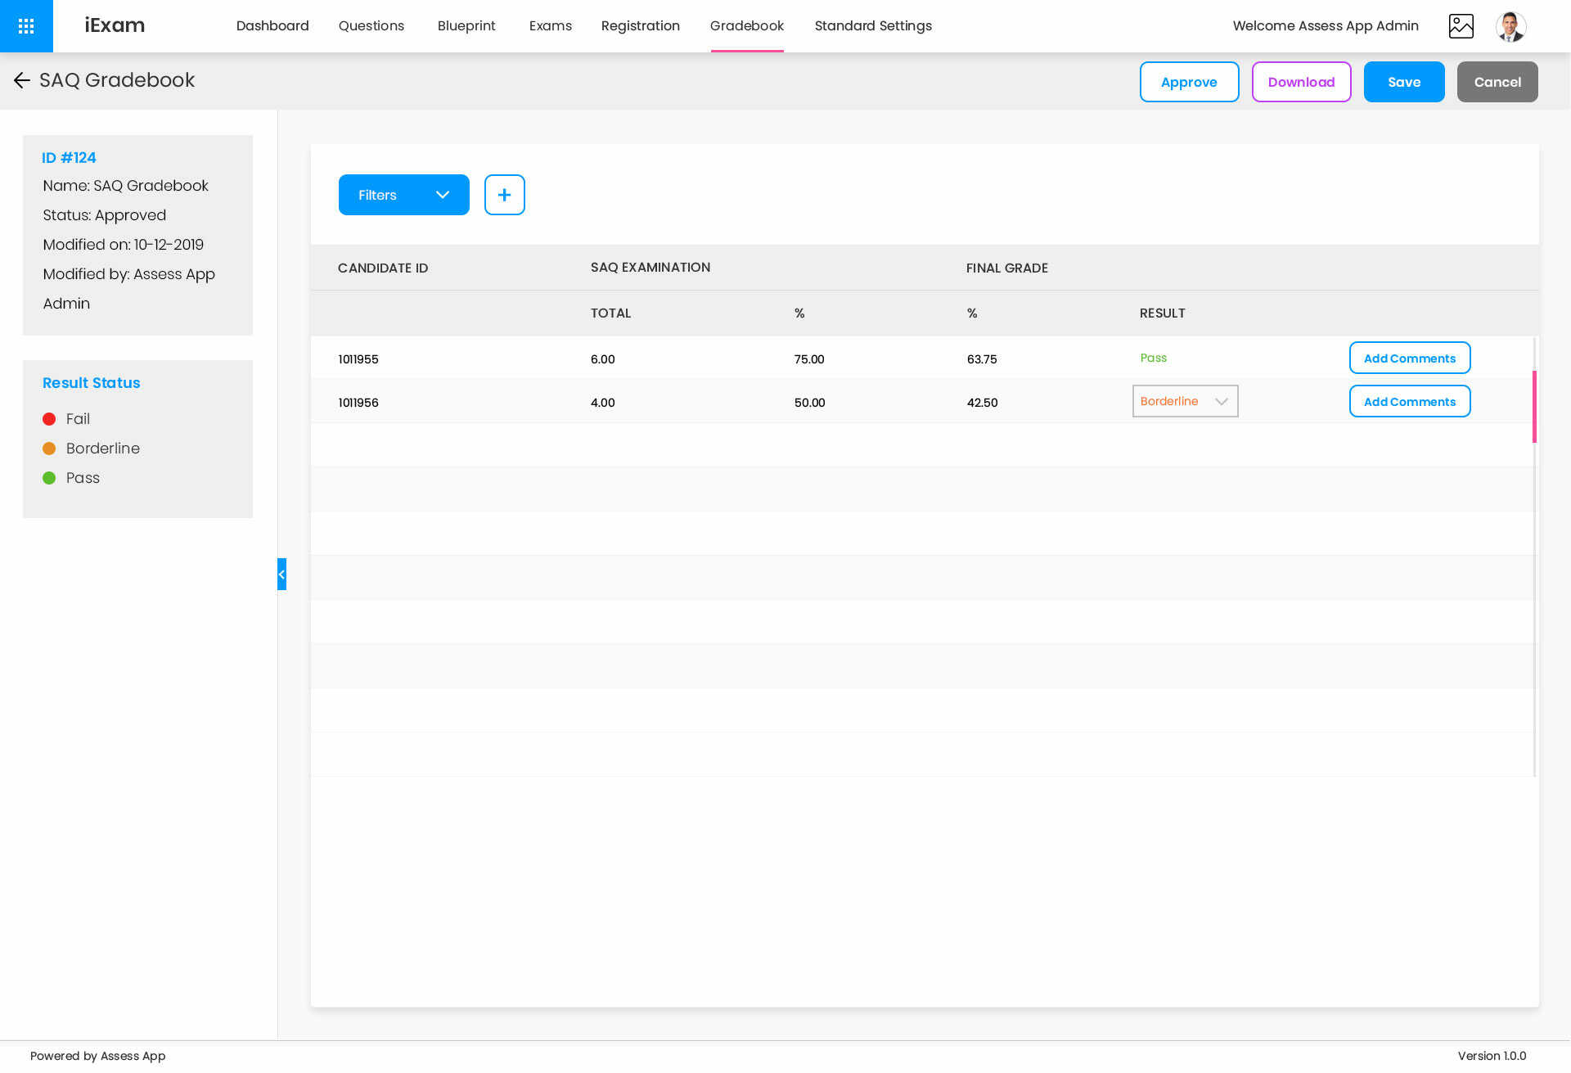Click the back arrow beside SAQ Gradebook
The image size is (1571, 1073).
pyautogui.click(x=22, y=80)
